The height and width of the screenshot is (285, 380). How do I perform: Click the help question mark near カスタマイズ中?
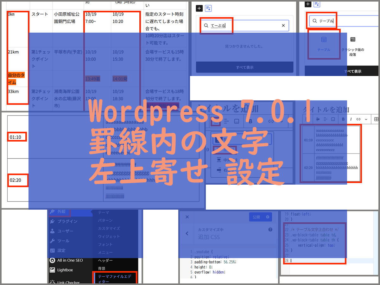tap(270, 230)
